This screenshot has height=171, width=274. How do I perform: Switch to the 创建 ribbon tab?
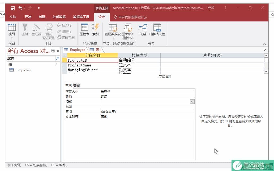coord(42,17)
